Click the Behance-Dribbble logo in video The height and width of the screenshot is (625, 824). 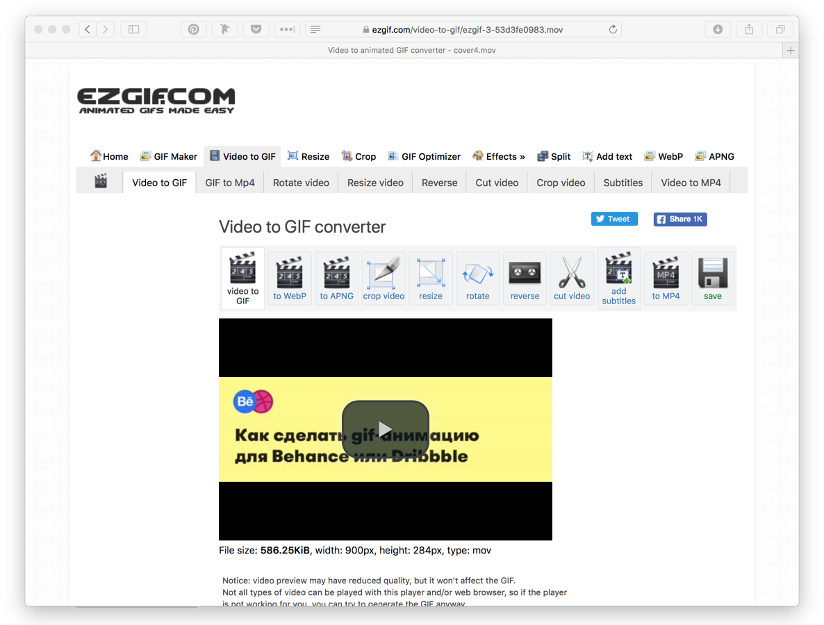(x=253, y=402)
